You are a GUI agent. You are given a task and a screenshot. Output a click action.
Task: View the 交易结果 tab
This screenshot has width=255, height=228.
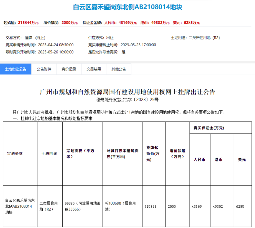tap(94, 69)
